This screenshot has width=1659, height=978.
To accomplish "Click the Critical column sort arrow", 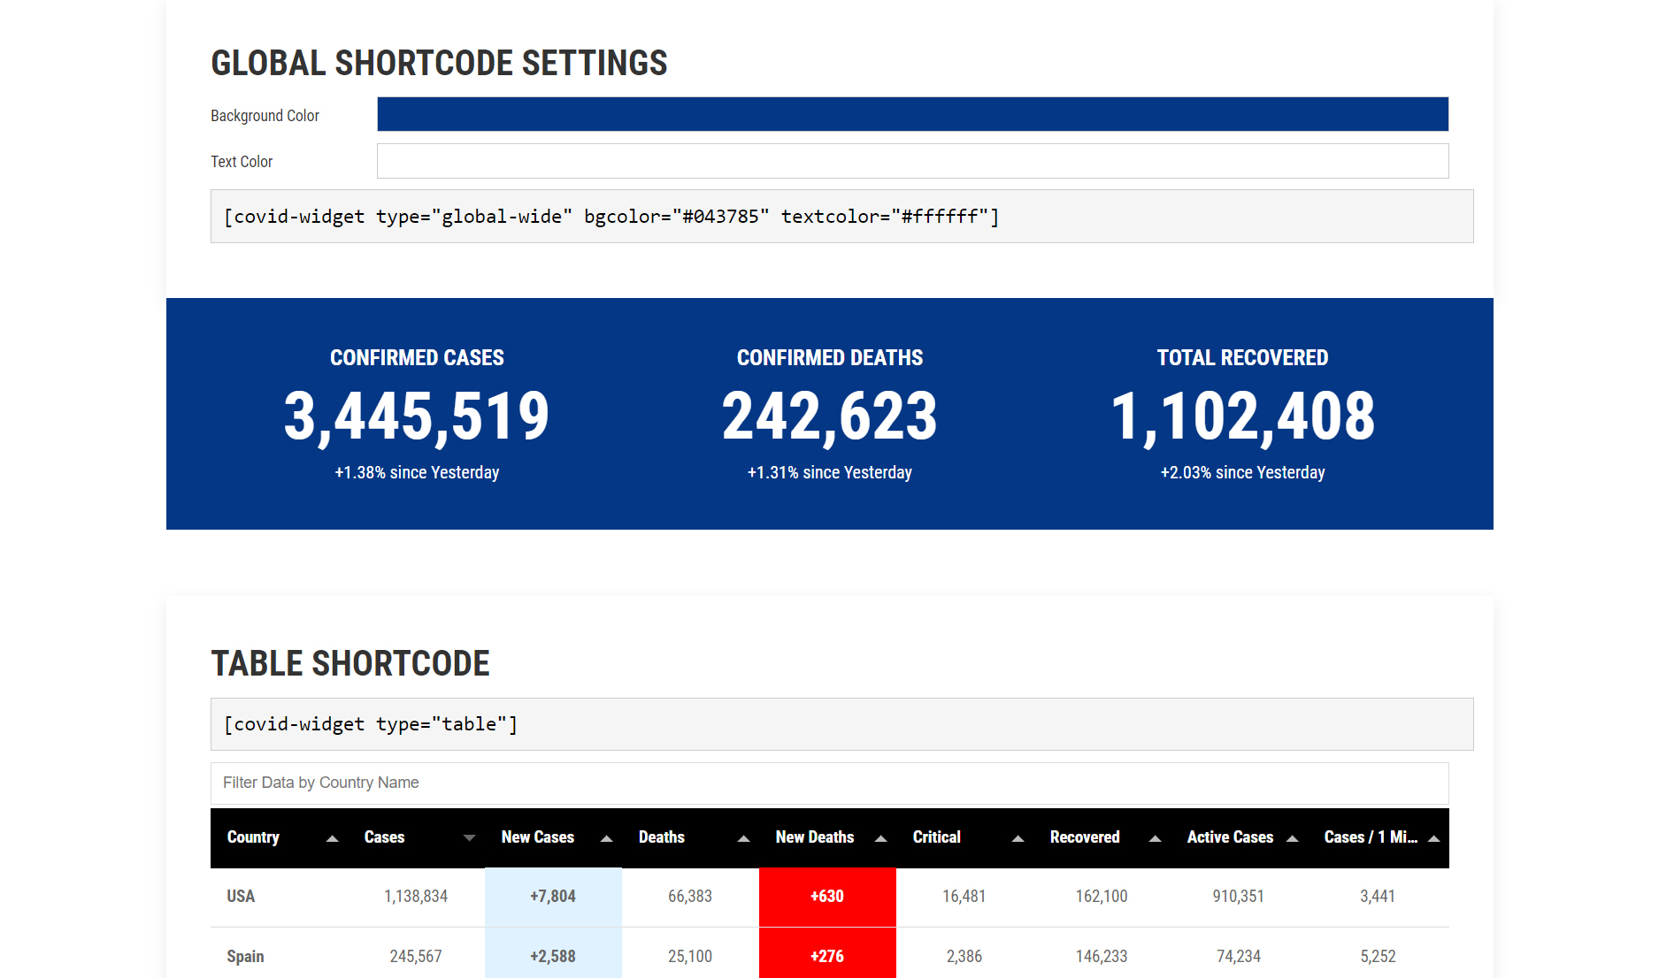I will tap(1018, 838).
